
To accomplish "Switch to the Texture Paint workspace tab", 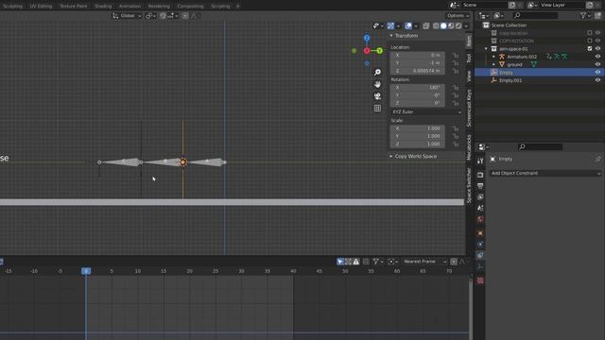I will click(x=74, y=7).
